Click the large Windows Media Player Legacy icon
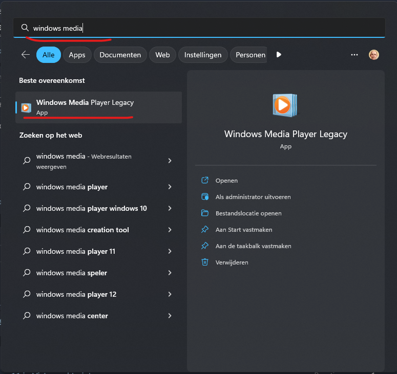397x374 pixels. [x=285, y=105]
